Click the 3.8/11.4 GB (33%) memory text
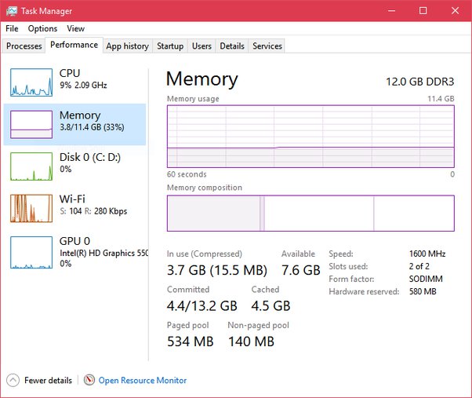 point(92,127)
